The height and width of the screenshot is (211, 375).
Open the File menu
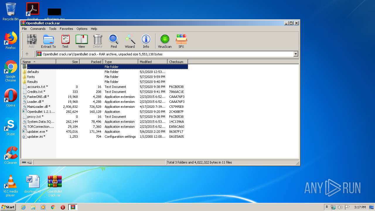(24, 29)
